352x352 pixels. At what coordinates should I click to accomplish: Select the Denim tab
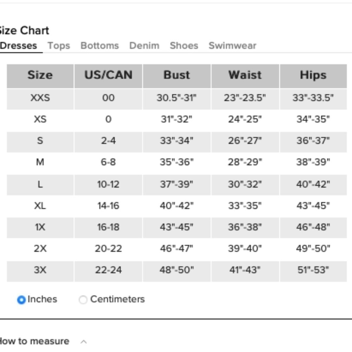pyautogui.click(x=144, y=46)
